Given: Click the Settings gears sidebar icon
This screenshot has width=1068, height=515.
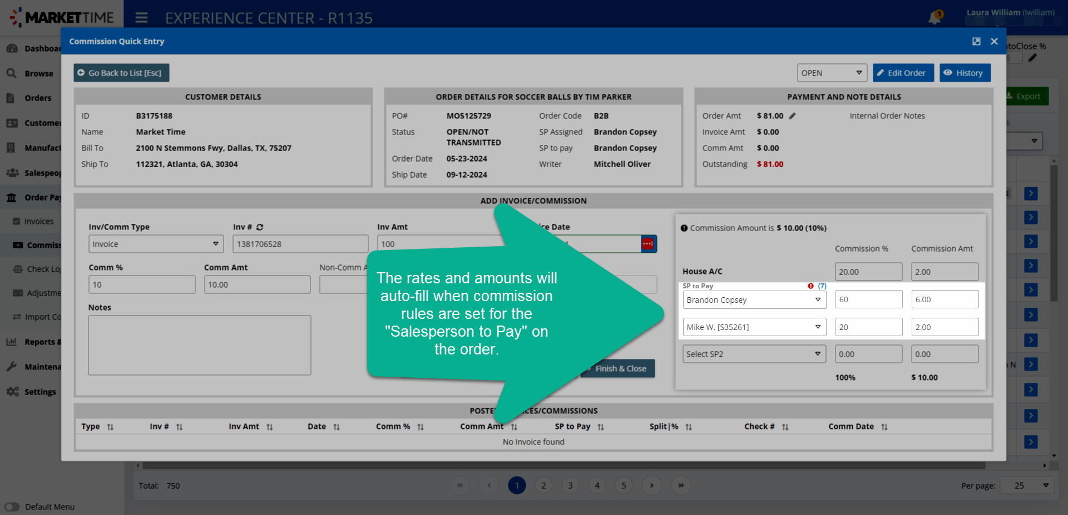Looking at the screenshot, I should coord(12,392).
